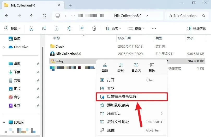Image resolution: width=211 pixels, height=137 pixels.
Task: Focus the search box 在 Nik Collection
Action: pyautogui.click(x=183, y=16)
